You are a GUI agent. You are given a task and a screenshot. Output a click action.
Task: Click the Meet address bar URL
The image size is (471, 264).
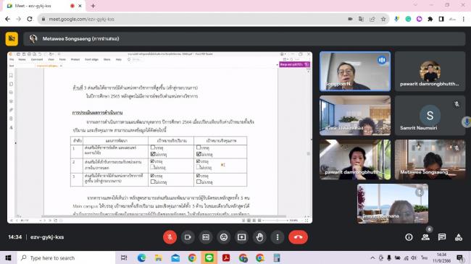click(81, 19)
